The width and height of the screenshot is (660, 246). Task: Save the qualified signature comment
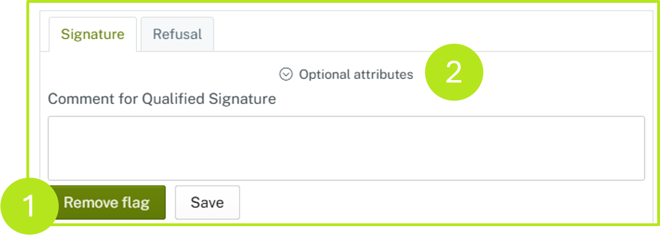[x=207, y=202]
